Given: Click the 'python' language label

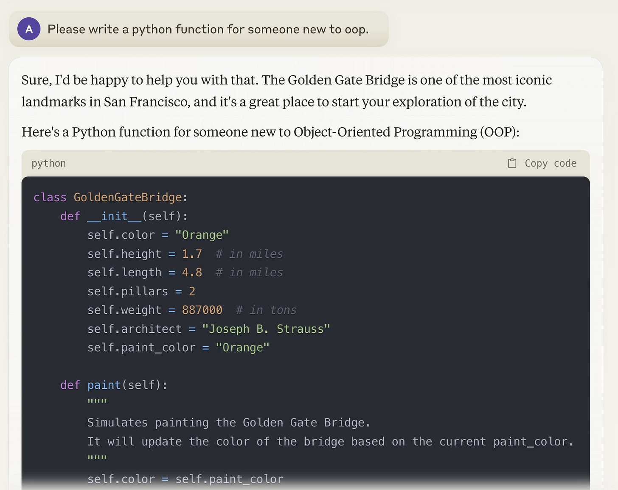Looking at the screenshot, I should (49, 163).
